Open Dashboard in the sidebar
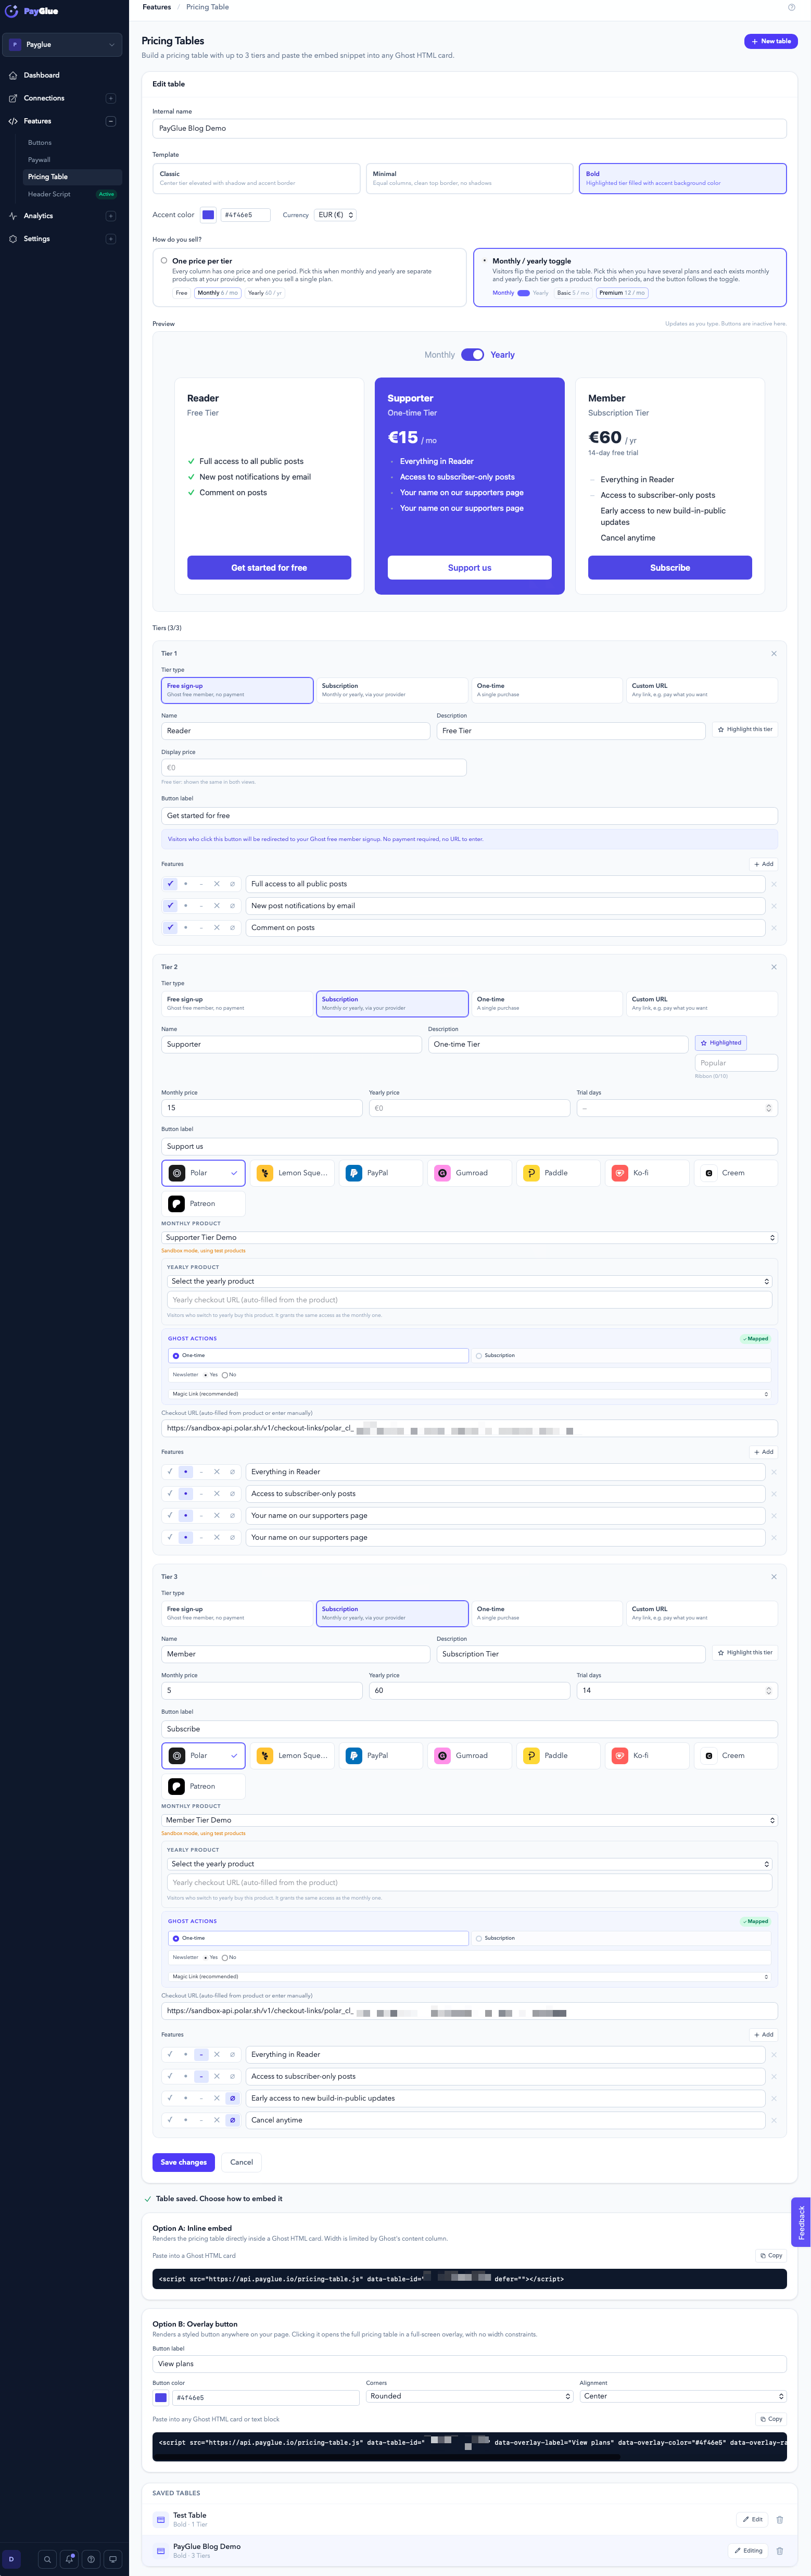Image resolution: width=811 pixels, height=2576 pixels. (42, 75)
